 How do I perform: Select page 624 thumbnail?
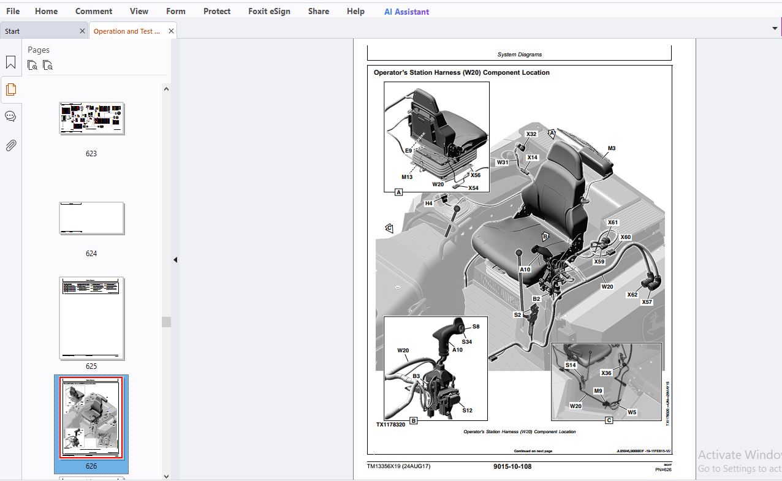pos(92,218)
